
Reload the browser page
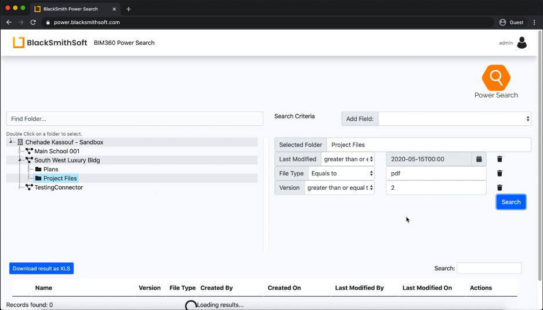point(33,22)
